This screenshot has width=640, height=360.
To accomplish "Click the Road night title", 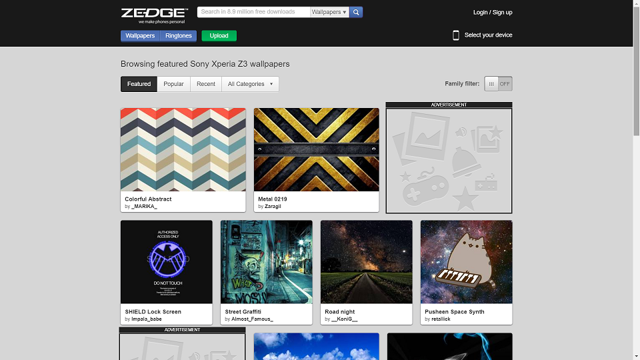I will [340, 312].
